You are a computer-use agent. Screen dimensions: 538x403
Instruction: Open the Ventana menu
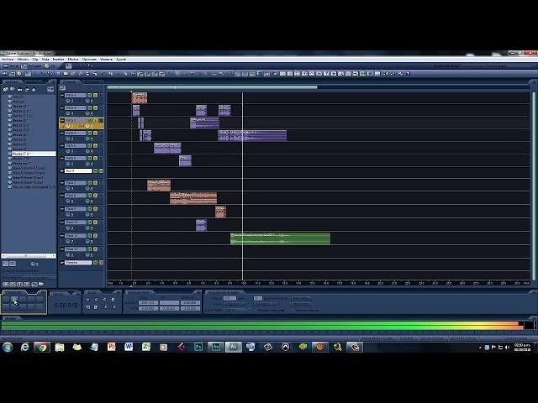pos(106,60)
